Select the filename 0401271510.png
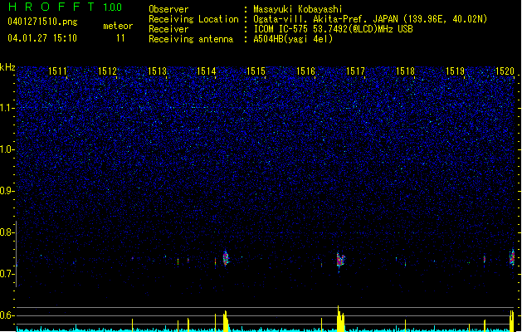The width and height of the screenshot is (522, 332). coord(42,22)
